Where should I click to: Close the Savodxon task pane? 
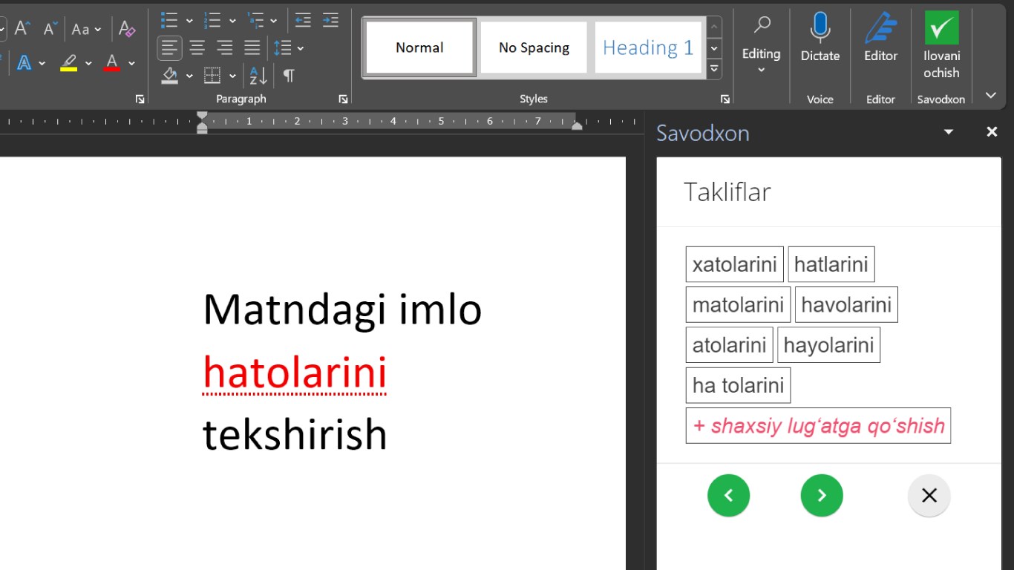(992, 132)
